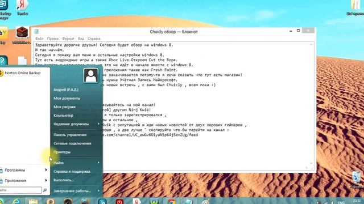Open File Explorer folder icon in taskbar

(33, 201)
